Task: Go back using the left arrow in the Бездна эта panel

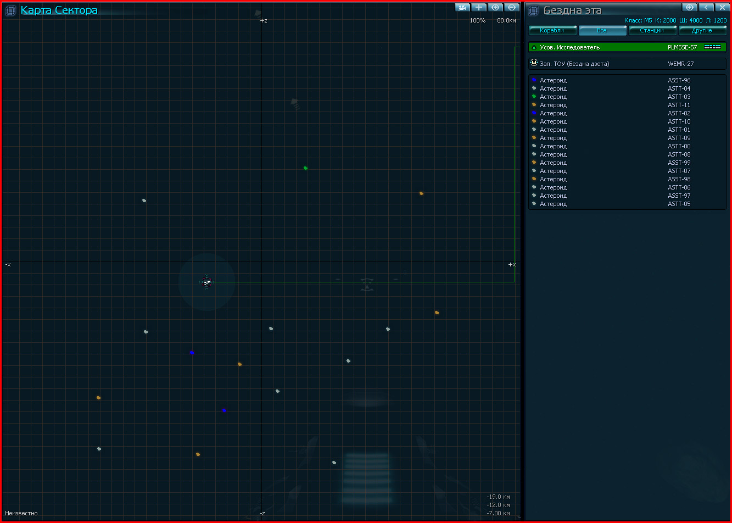Action: pos(706,7)
